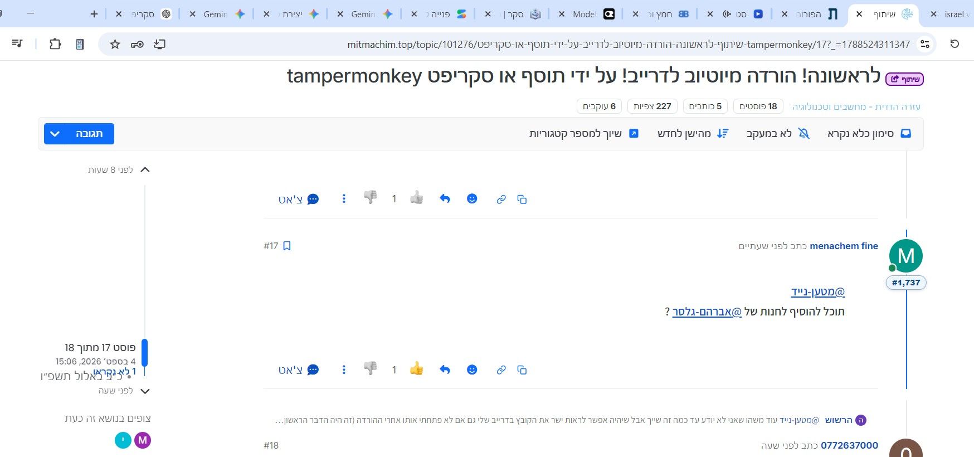Open password manager key icon
The image size is (974, 457).
click(137, 44)
